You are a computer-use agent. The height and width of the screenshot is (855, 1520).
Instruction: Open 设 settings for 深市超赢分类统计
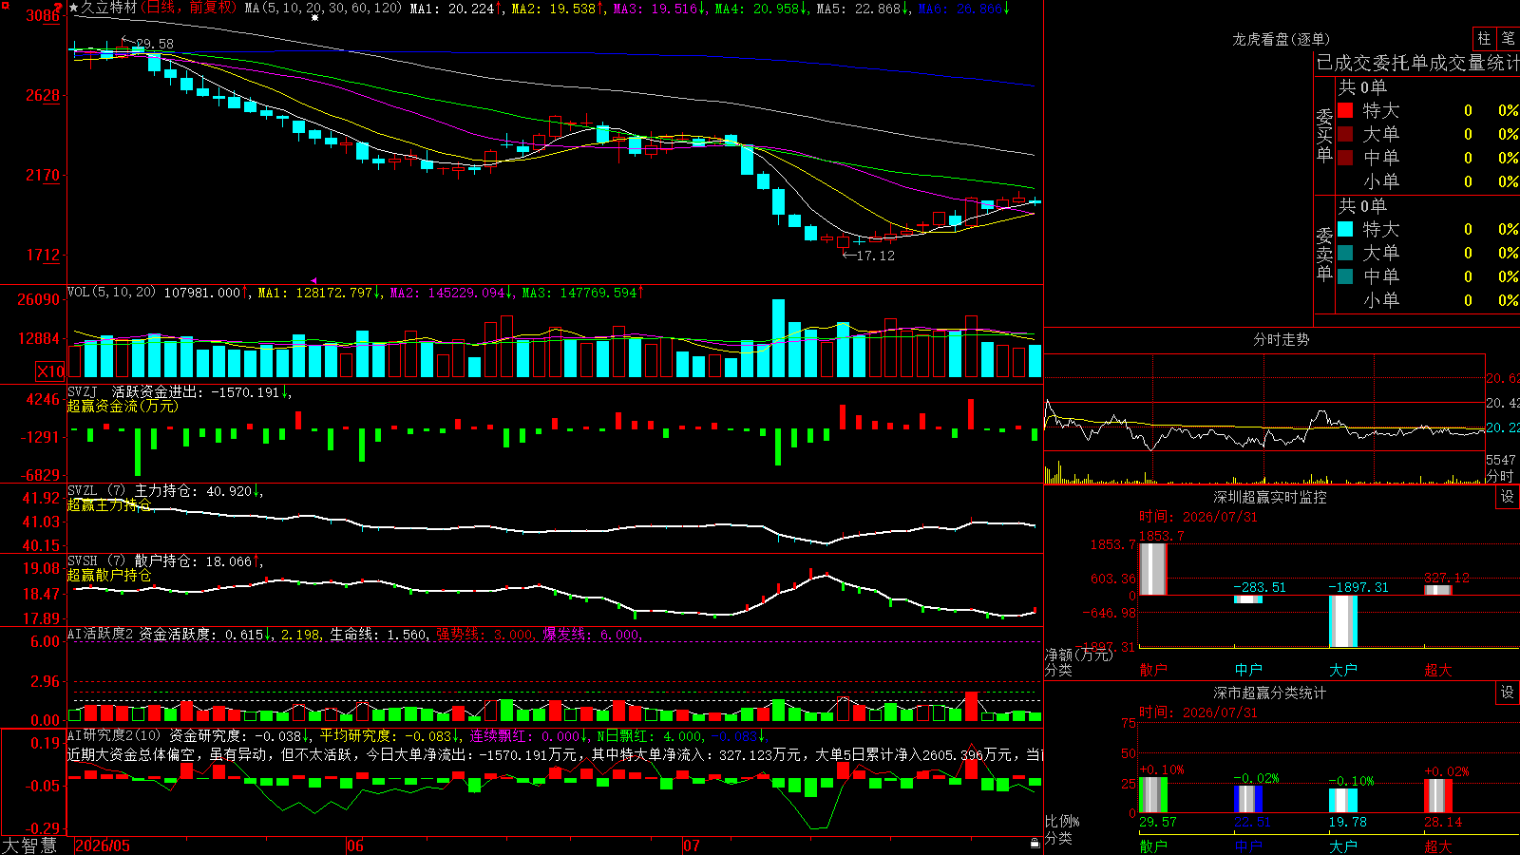pyautogui.click(x=1508, y=693)
